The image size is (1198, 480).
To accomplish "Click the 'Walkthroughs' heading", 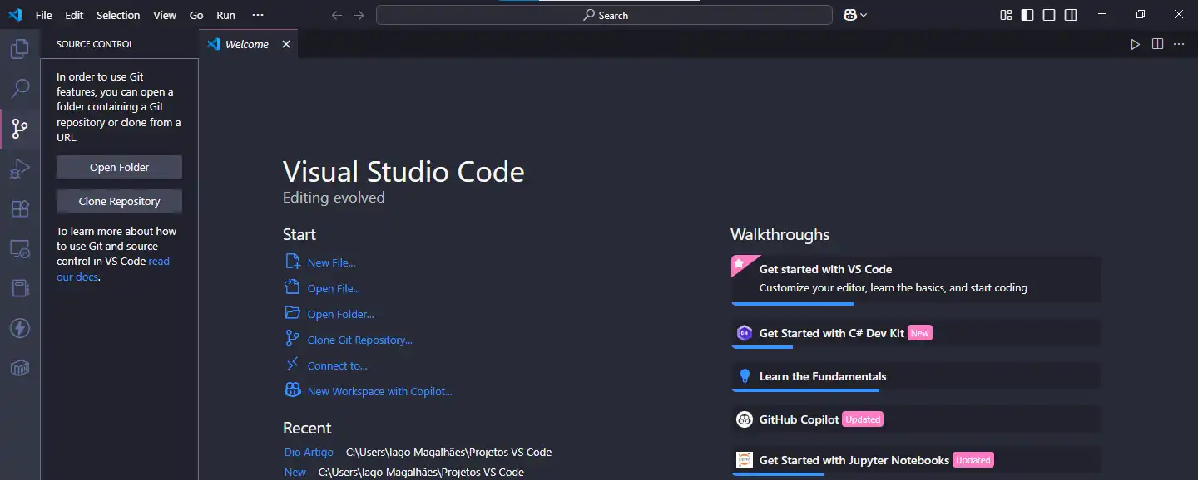I will click(780, 234).
